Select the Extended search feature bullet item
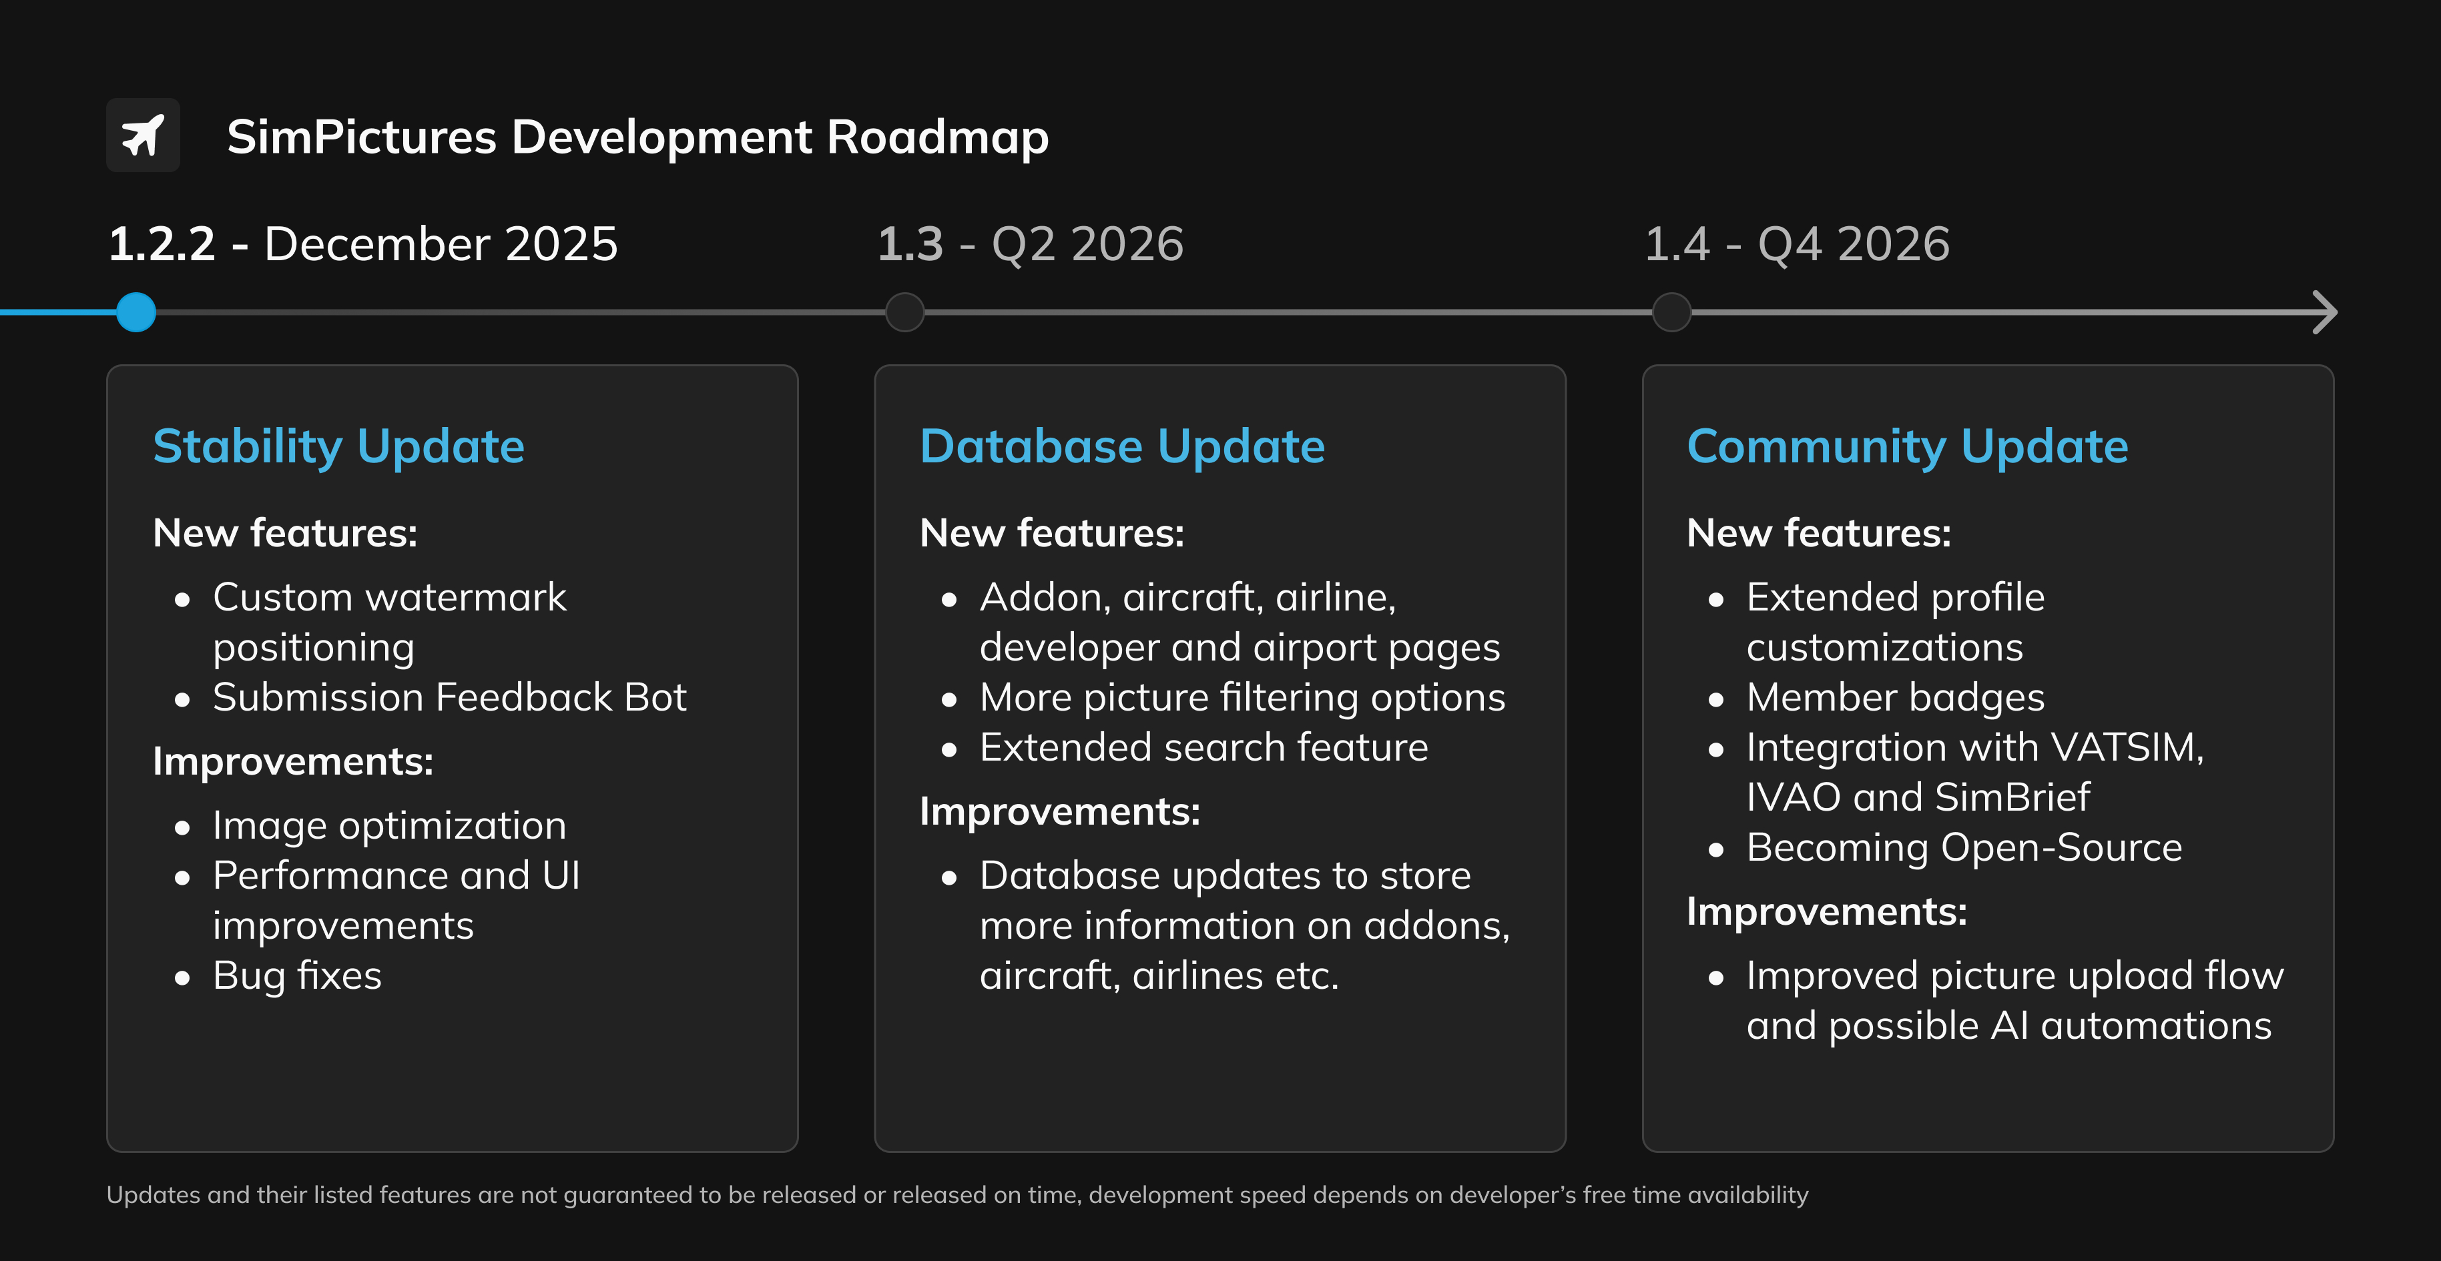 tap(1203, 747)
